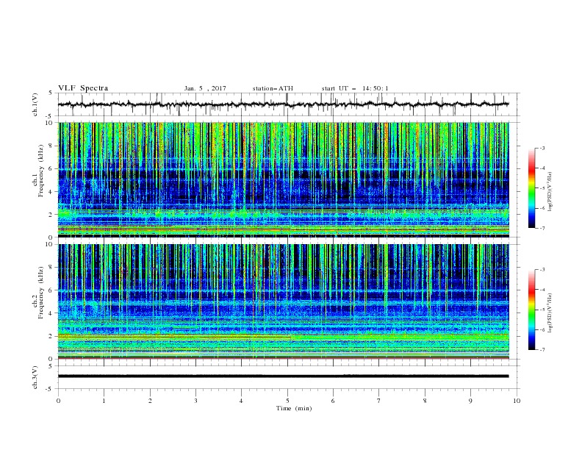Click the "-3" label on ch.2 color bar
The width and height of the screenshot is (582, 450).
click(x=542, y=270)
